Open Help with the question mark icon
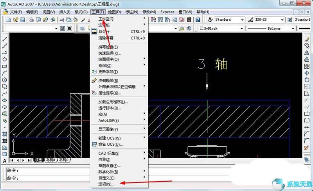The width and height of the screenshot is (313, 191). pyautogui.click(x=198, y=20)
